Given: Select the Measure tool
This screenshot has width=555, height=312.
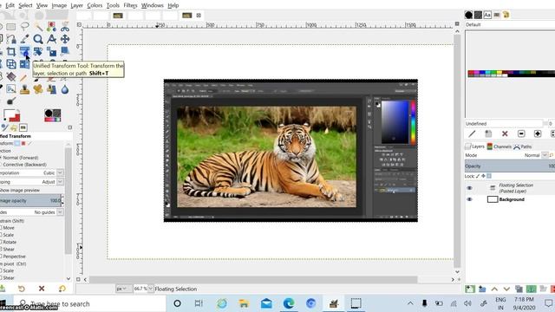Looking at the screenshot, I should pyautogui.click(x=52, y=39).
